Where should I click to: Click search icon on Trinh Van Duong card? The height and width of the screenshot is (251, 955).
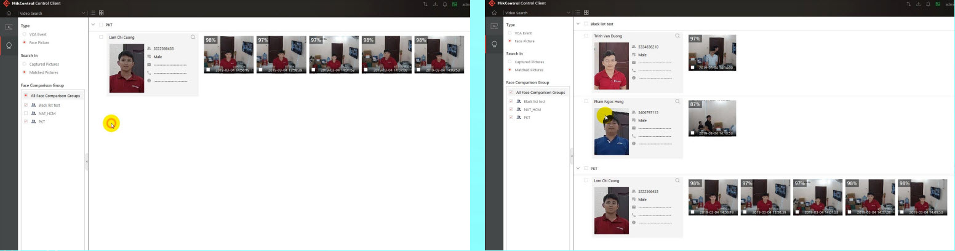(x=677, y=36)
